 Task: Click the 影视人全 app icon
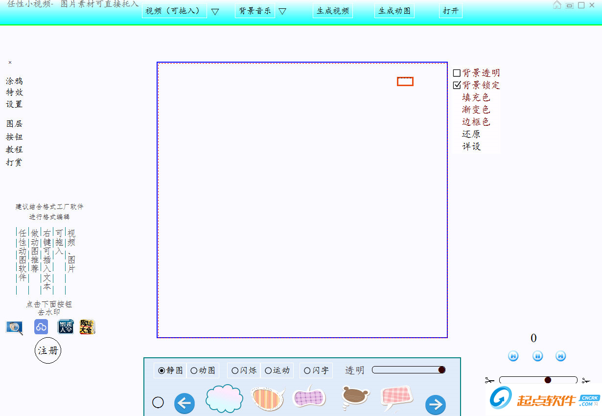(65, 327)
